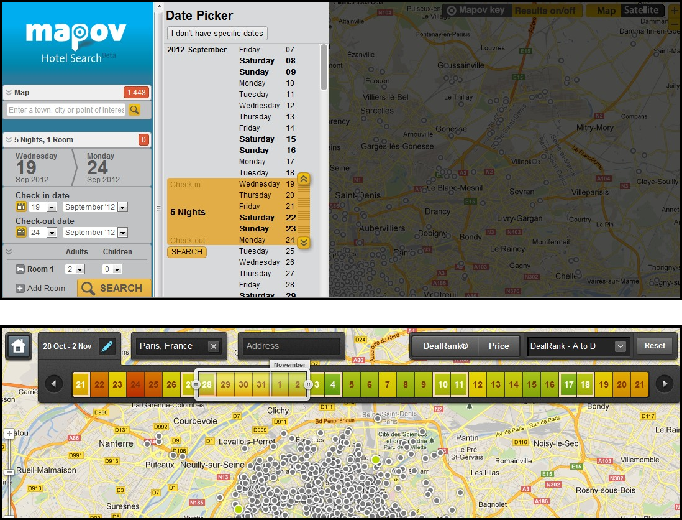Toggle Results on/off on the map
This screenshot has height=520, width=682.
click(x=548, y=11)
